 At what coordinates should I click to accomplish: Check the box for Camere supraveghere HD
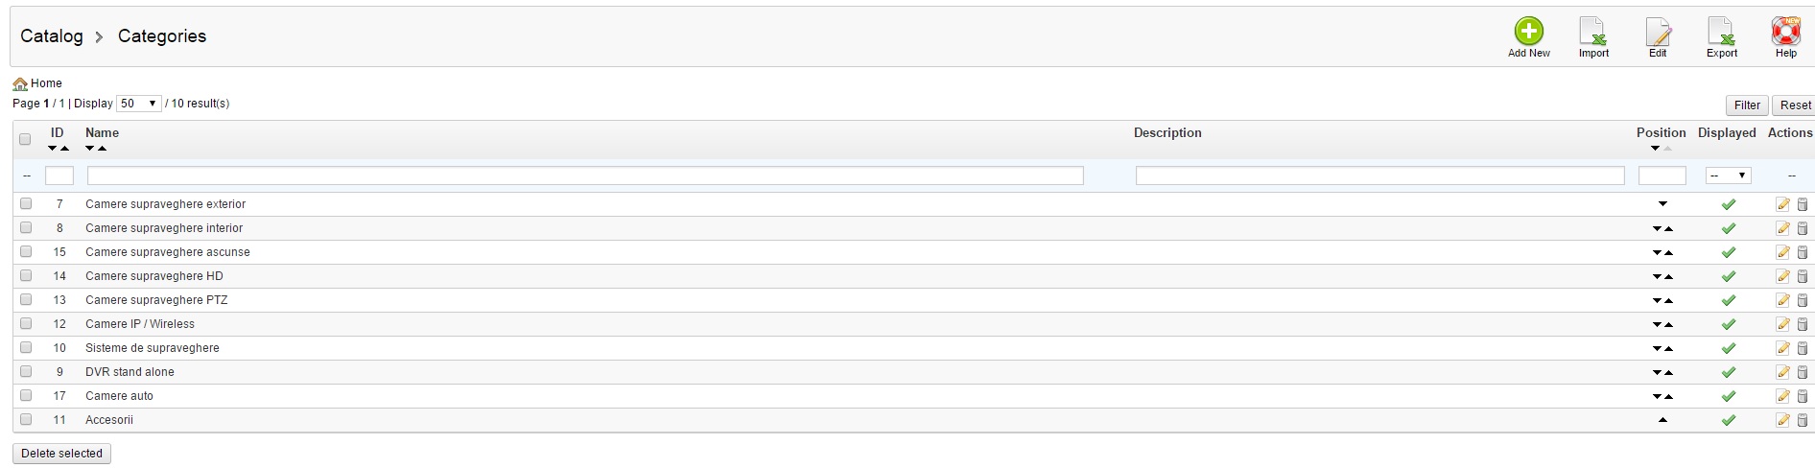(x=26, y=276)
